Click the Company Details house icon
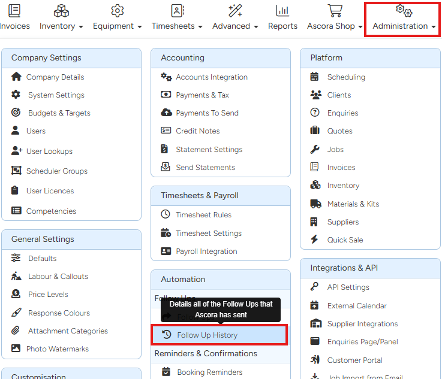 16,77
